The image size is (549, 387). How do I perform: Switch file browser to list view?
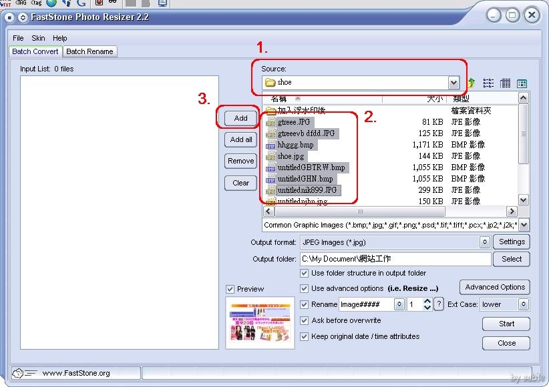[488, 83]
